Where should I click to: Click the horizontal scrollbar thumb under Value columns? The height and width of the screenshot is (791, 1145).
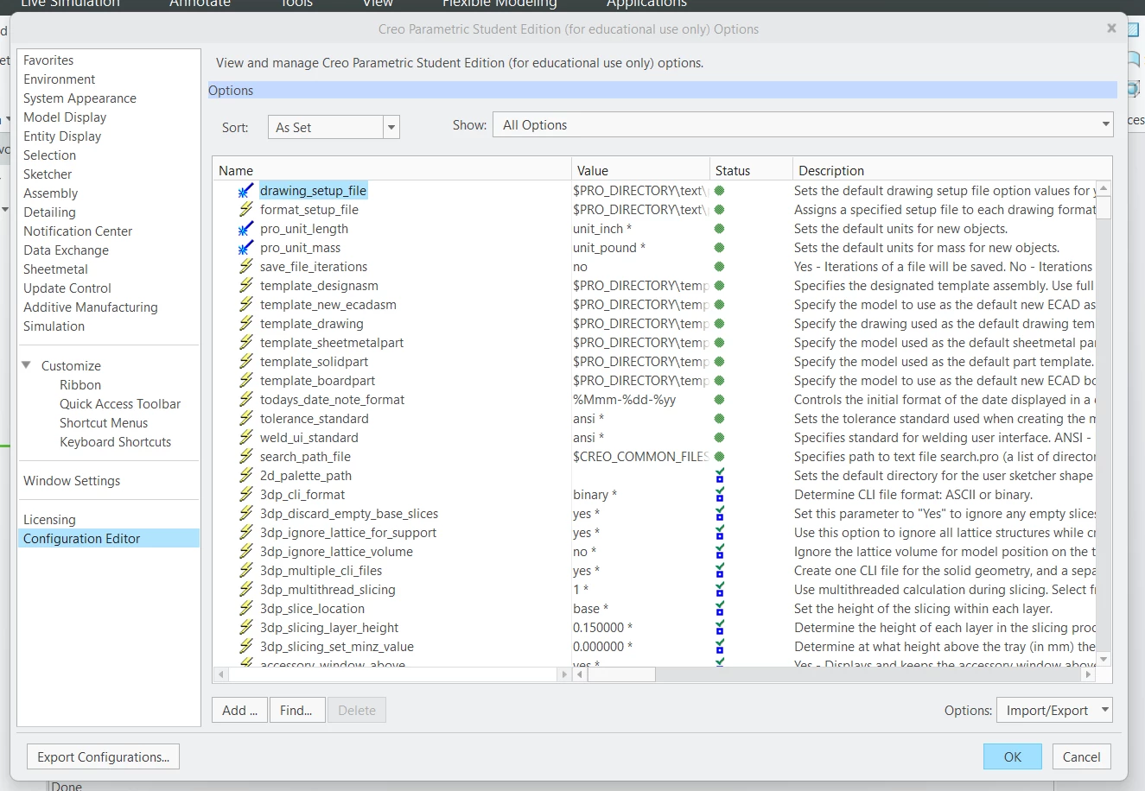tap(622, 674)
